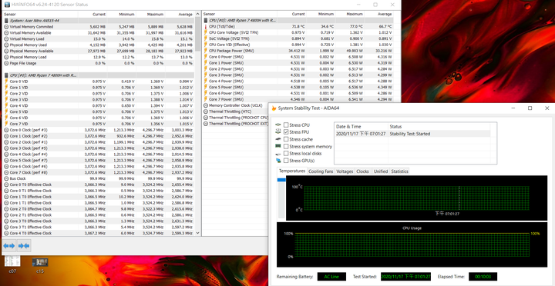Screen dimensions: 555x286
Task: Open the c15 desktop icon
Action: [x=40, y=265]
